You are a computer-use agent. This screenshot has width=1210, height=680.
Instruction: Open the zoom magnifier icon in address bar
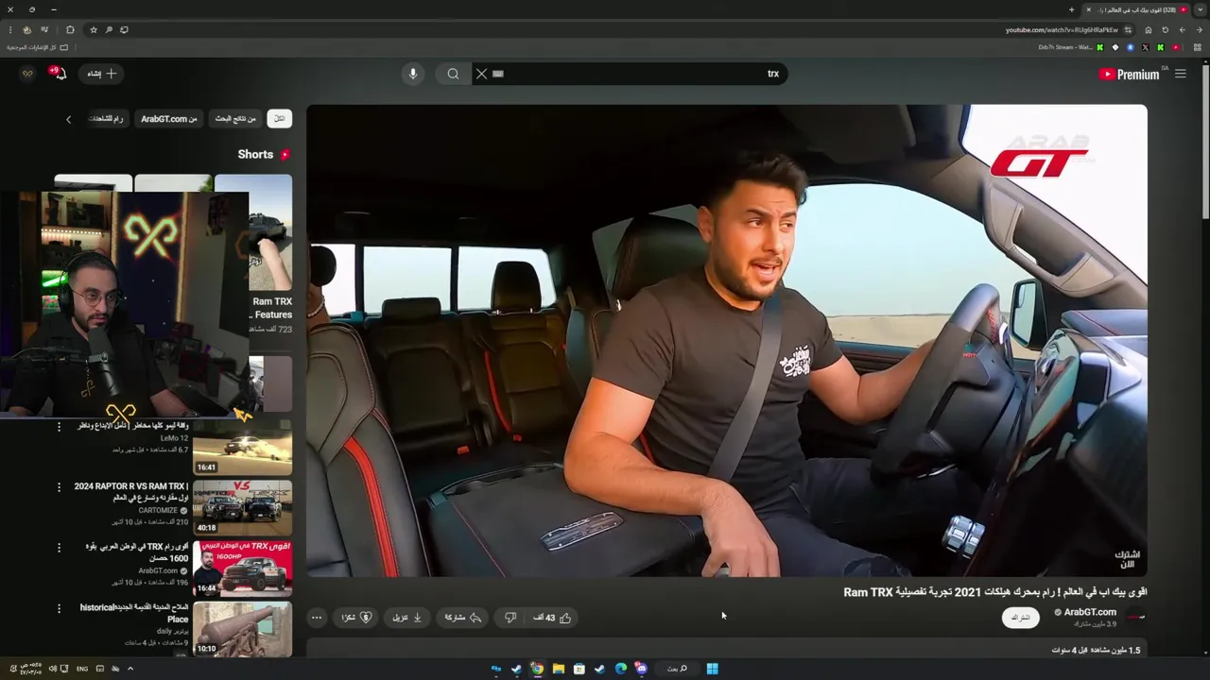point(109,29)
